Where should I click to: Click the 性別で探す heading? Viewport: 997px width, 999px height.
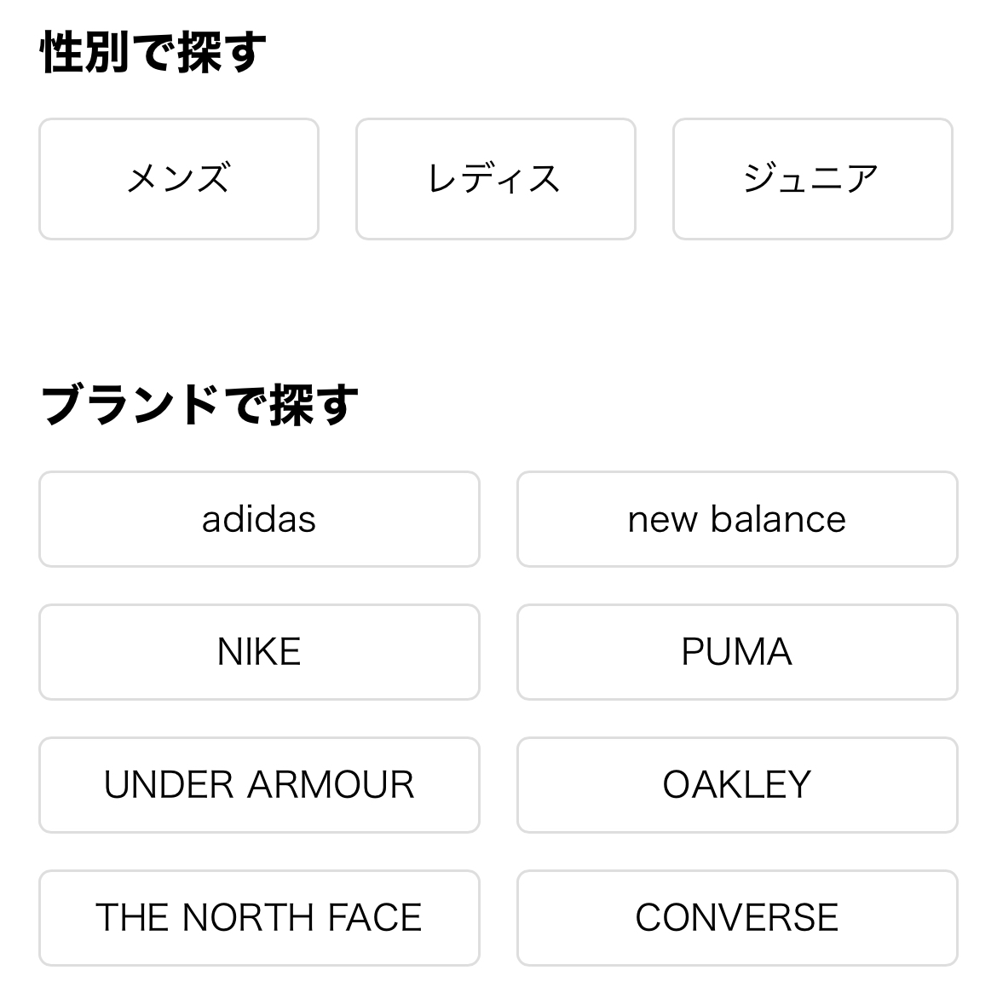pos(153,53)
